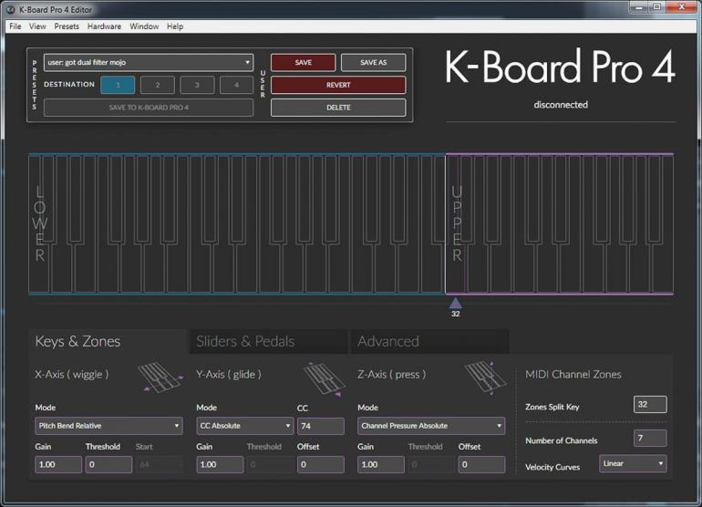Select destination slot 4

[236, 85]
